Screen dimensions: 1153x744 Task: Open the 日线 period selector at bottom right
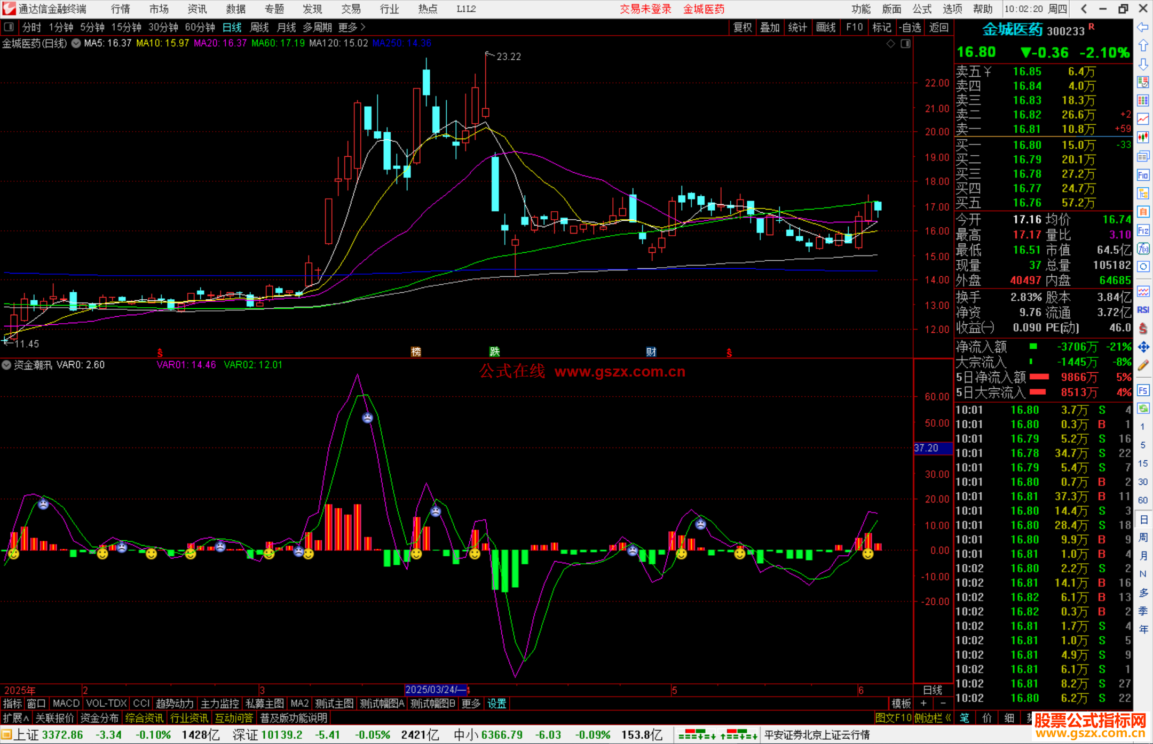click(933, 690)
